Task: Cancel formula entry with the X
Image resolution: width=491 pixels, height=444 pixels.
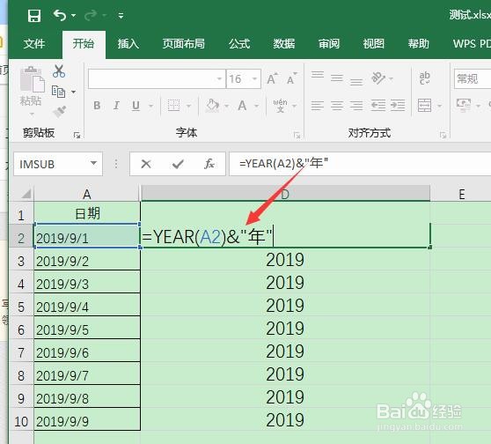Action: tap(146, 164)
